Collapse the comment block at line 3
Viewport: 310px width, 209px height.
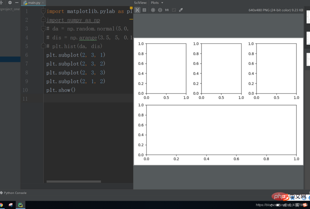point(43,28)
